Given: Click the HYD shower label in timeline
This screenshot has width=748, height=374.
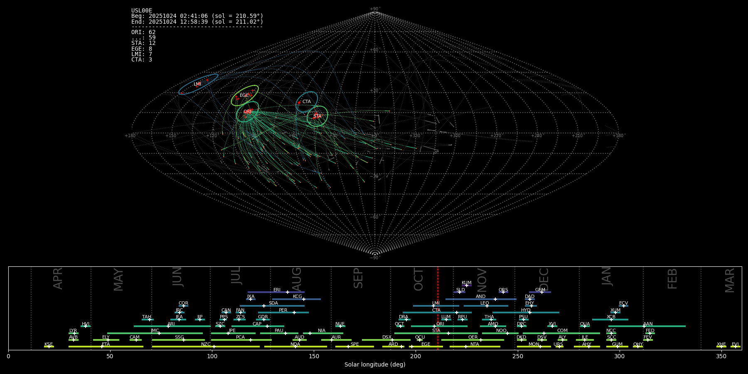Looking at the screenshot, I should [526, 310].
